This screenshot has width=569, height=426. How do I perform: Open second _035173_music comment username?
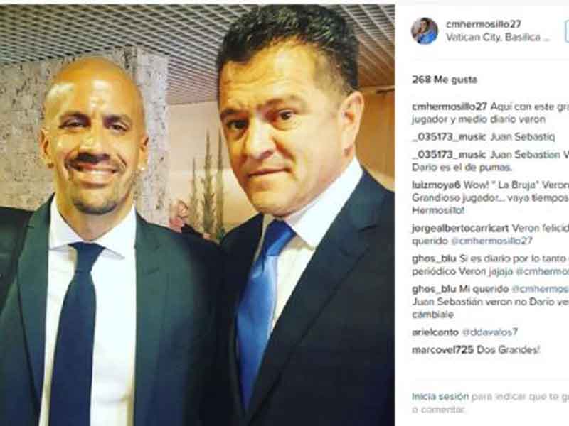coord(449,155)
